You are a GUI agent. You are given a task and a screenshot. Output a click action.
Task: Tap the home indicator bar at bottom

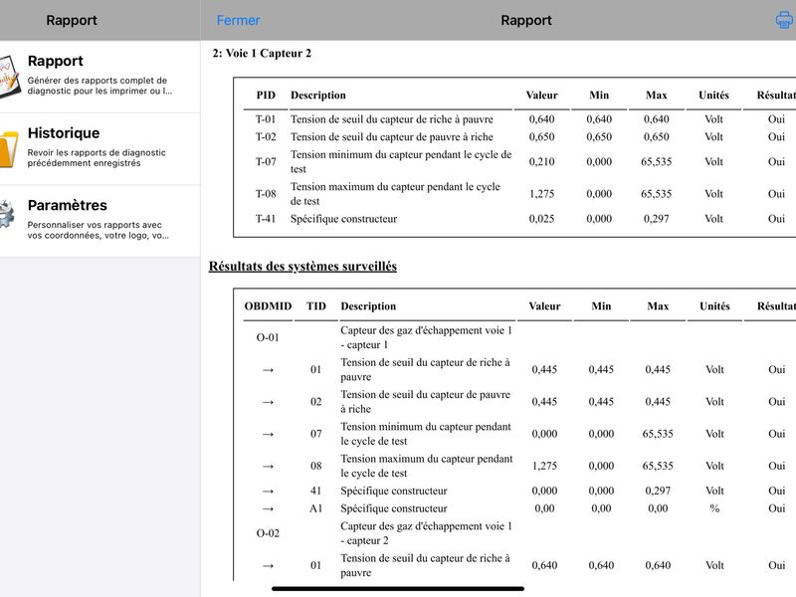point(397,589)
